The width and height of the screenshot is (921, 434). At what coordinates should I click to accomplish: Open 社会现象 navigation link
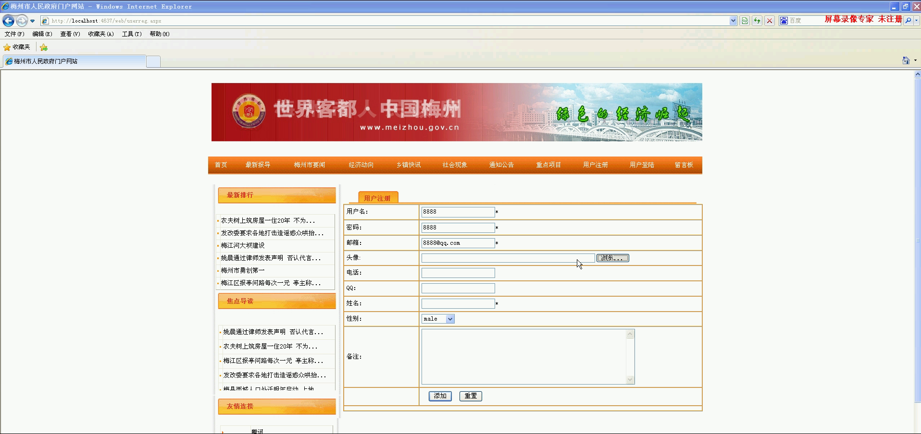pyautogui.click(x=455, y=165)
